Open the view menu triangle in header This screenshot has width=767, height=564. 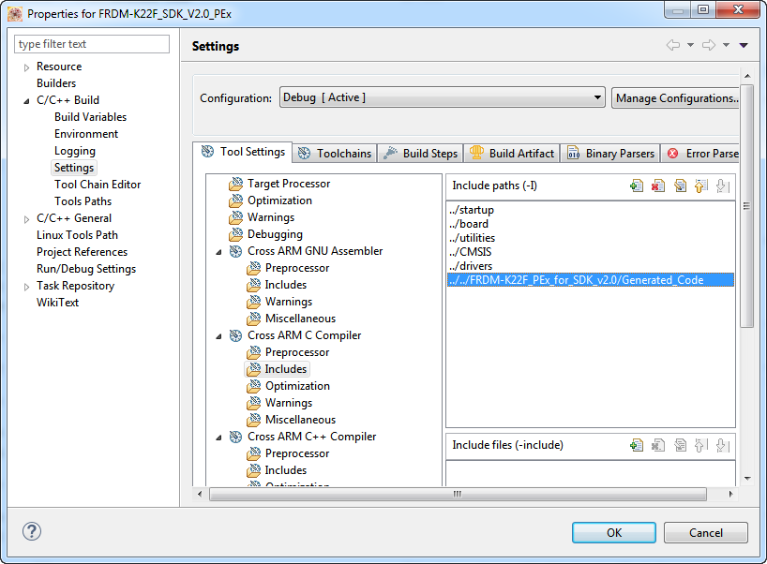[x=744, y=46]
